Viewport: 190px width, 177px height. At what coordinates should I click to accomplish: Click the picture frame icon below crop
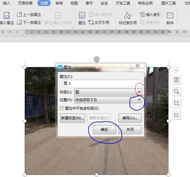(x=176, y=115)
